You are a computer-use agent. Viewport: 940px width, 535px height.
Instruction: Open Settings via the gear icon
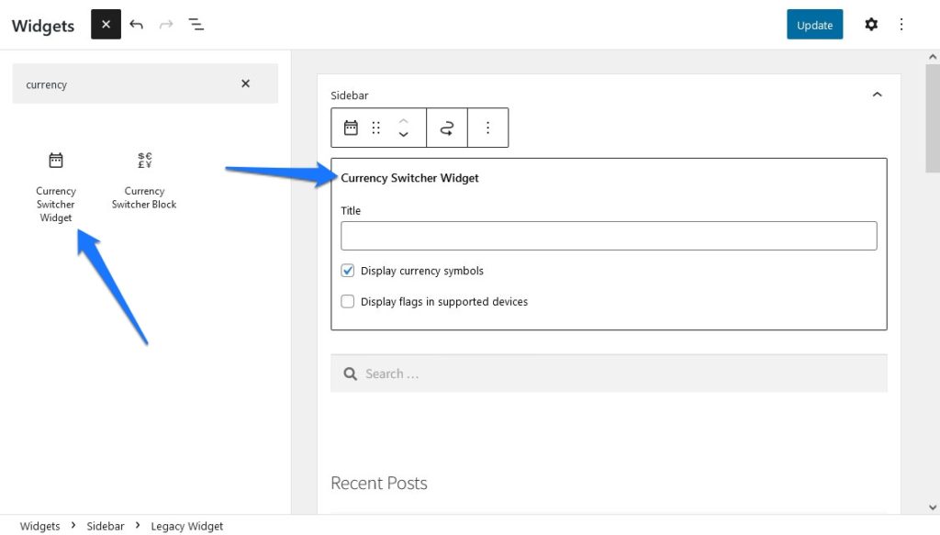tap(871, 25)
